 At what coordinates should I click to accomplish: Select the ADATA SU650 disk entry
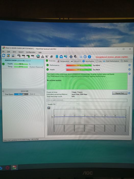coord(23,64)
